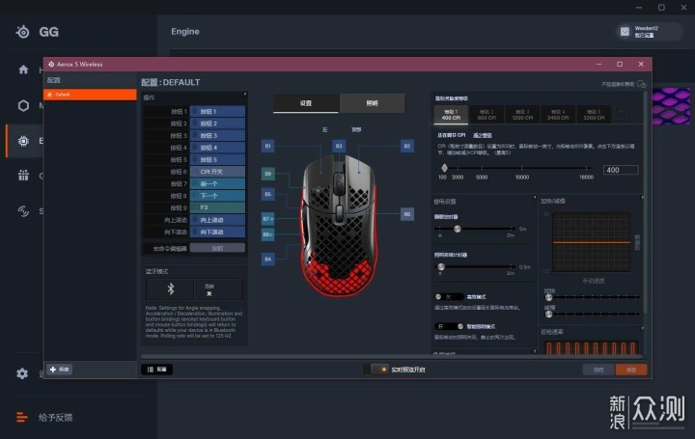Screen dimensions: 695x439
Task: Select the 2400 CPI level 4 tab
Action: click(558, 115)
